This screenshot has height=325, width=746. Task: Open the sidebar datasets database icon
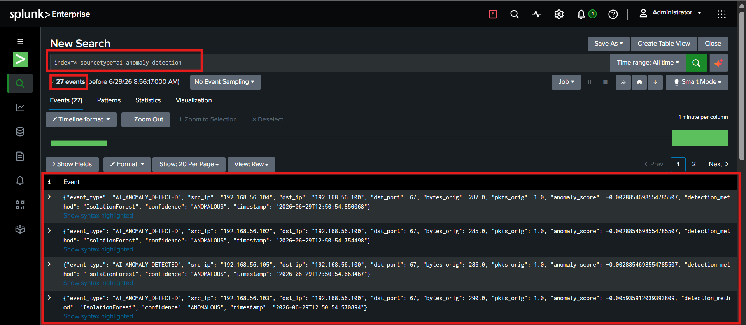coord(20,132)
